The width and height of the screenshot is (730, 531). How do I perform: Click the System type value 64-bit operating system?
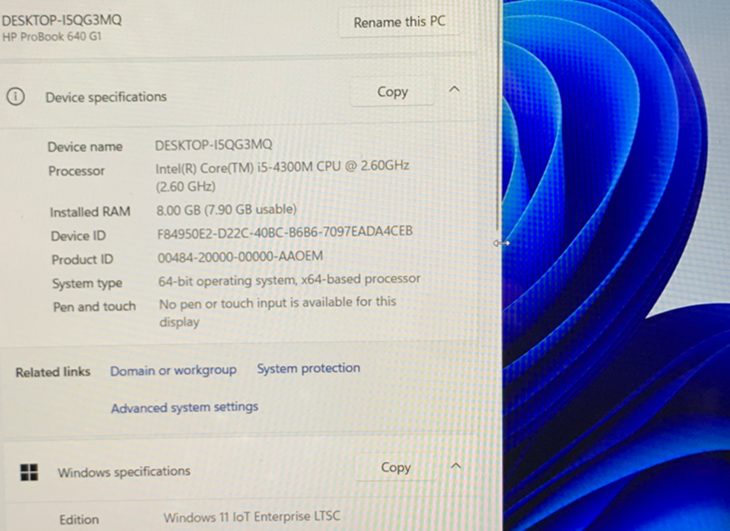click(227, 281)
